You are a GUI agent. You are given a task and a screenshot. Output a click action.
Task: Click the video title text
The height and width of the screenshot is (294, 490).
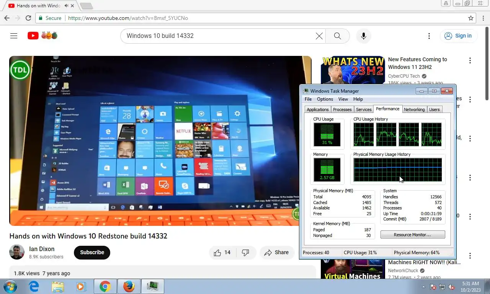tap(88, 236)
